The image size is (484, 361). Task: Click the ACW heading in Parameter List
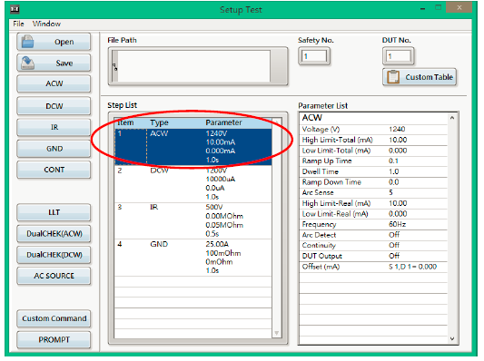point(312,118)
